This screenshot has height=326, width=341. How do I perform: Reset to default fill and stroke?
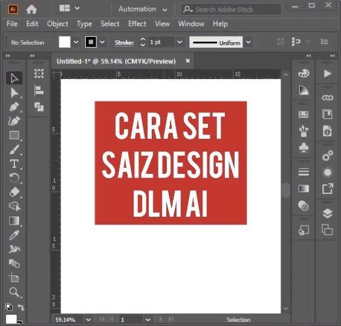click(9, 307)
